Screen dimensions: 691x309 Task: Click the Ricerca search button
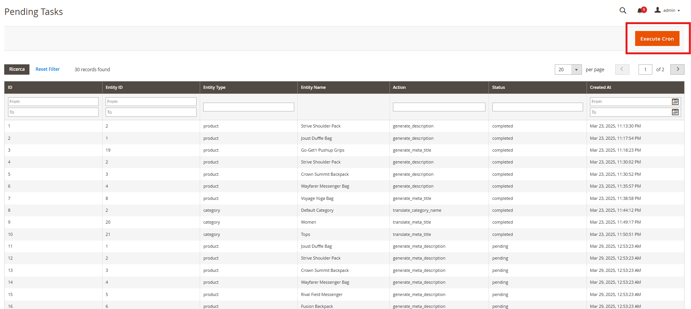(x=17, y=69)
